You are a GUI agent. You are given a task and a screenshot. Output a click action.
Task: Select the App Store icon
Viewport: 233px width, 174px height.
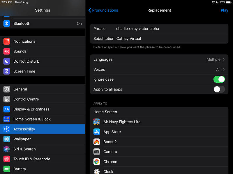point(97,132)
